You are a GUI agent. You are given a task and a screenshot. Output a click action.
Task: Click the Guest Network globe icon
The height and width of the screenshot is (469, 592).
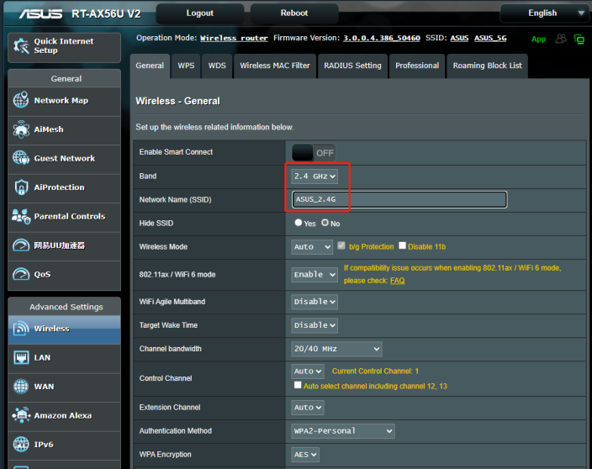pos(21,158)
